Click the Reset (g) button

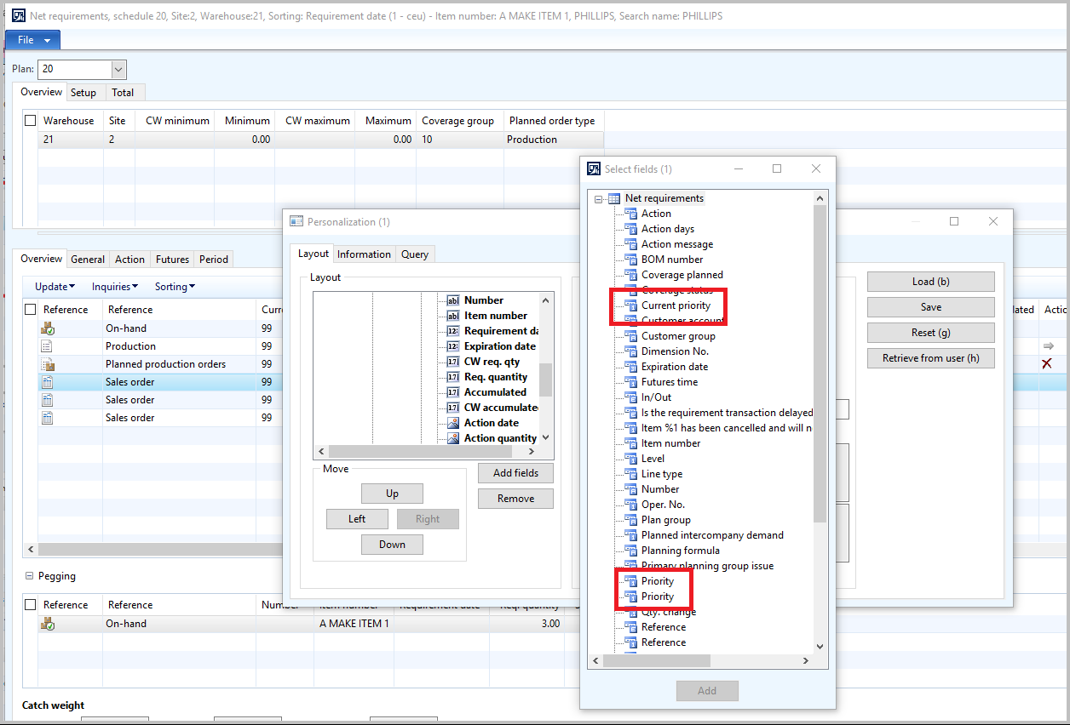(x=931, y=333)
